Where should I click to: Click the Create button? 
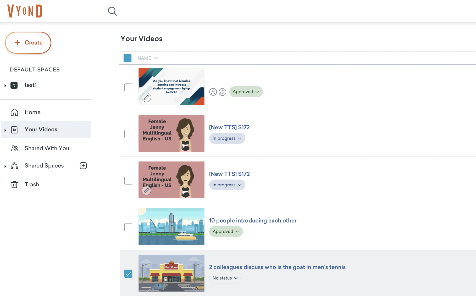pos(28,43)
